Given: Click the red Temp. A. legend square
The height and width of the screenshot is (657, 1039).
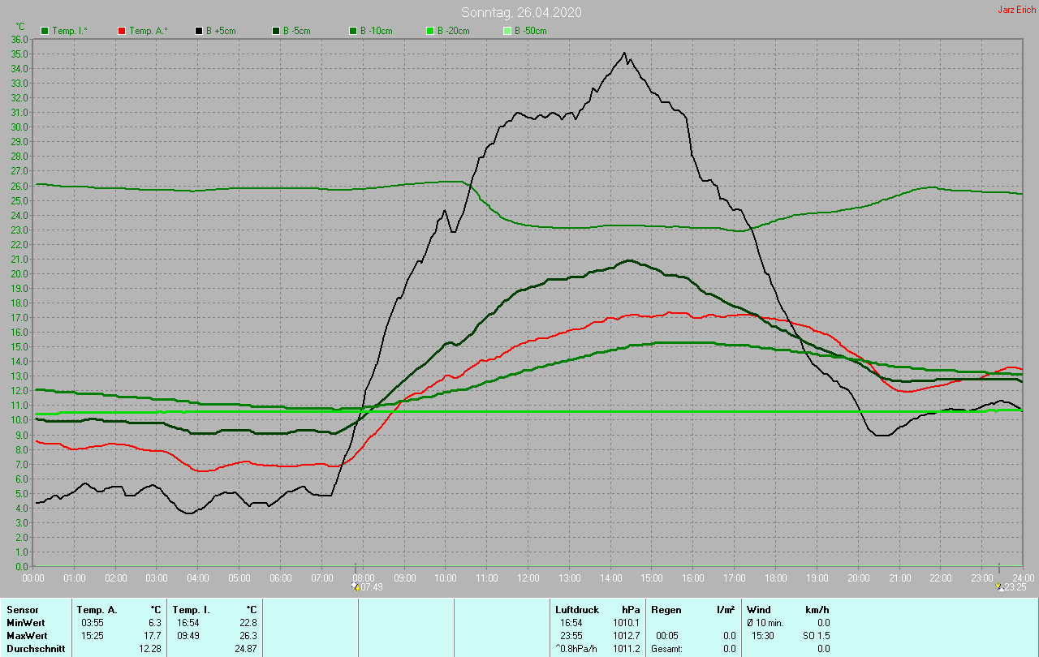Looking at the screenshot, I should click(x=122, y=31).
